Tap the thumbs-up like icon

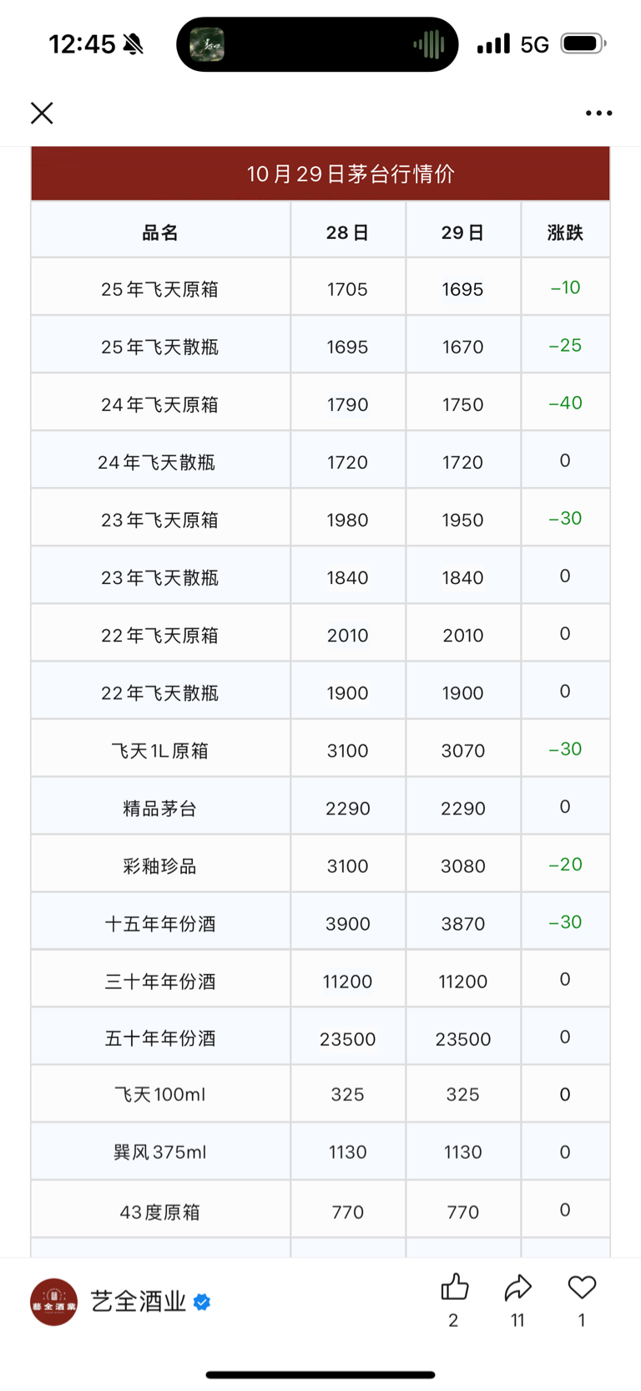[454, 1287]
